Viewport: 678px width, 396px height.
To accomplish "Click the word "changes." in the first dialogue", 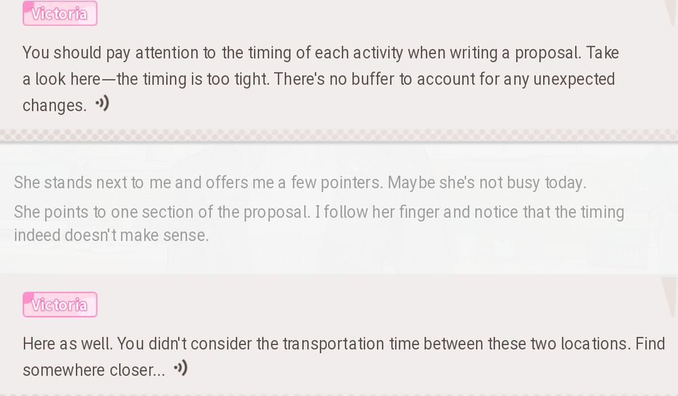I will click(x=54, y=106).
